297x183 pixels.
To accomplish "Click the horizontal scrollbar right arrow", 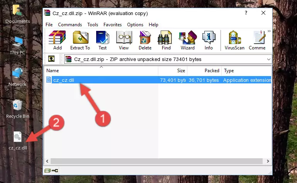I will pyautogui.click(x=268, y=161).
